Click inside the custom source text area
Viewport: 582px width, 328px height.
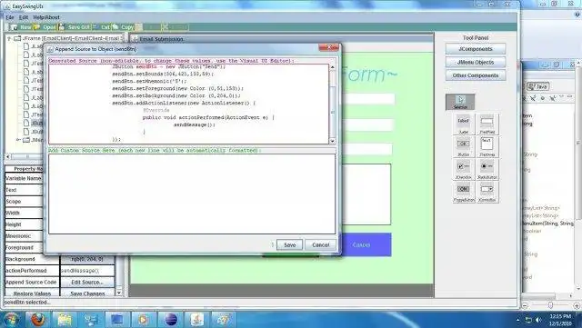192,194
